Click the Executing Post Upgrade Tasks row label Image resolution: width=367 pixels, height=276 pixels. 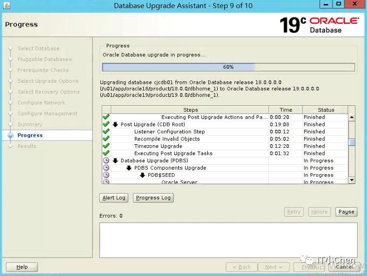point(173,153)
